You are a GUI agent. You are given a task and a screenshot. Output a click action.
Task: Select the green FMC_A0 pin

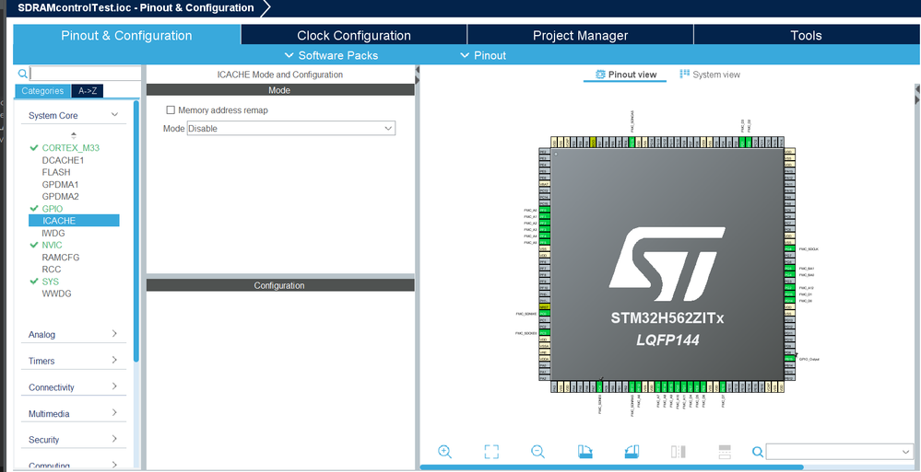click(x=545, y=210)
